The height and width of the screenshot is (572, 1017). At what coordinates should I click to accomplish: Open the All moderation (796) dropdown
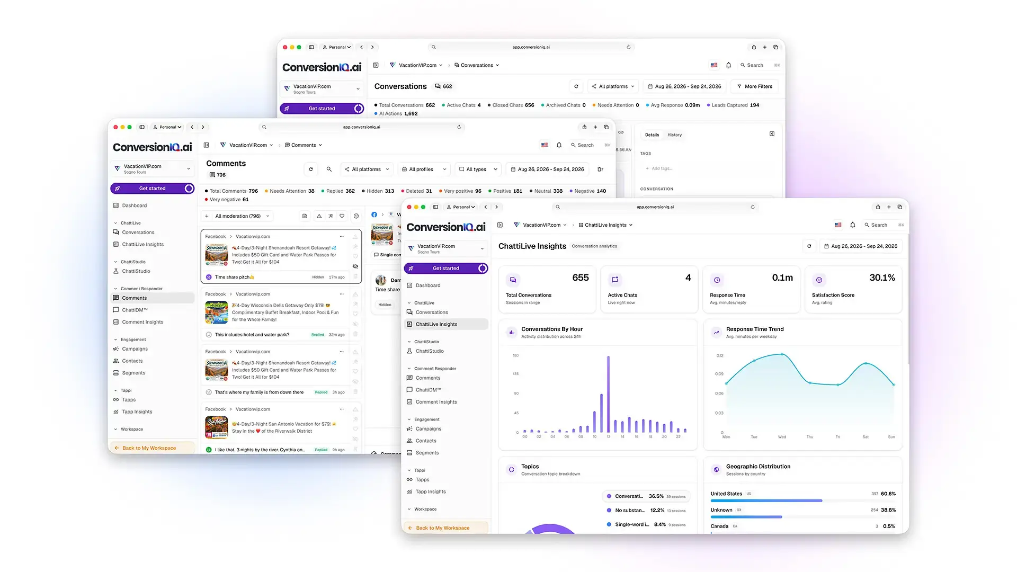tap(243, 216)
